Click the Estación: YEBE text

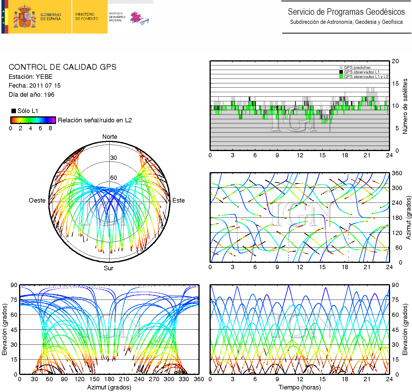(x=30, y=77)
